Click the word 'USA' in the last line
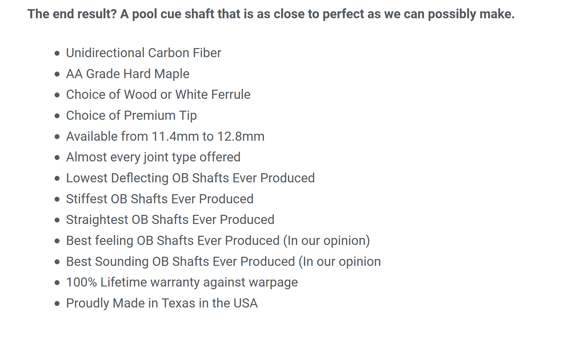Image resolution: width=569 pixels, height=340 pixels. (x=246, y=303)
